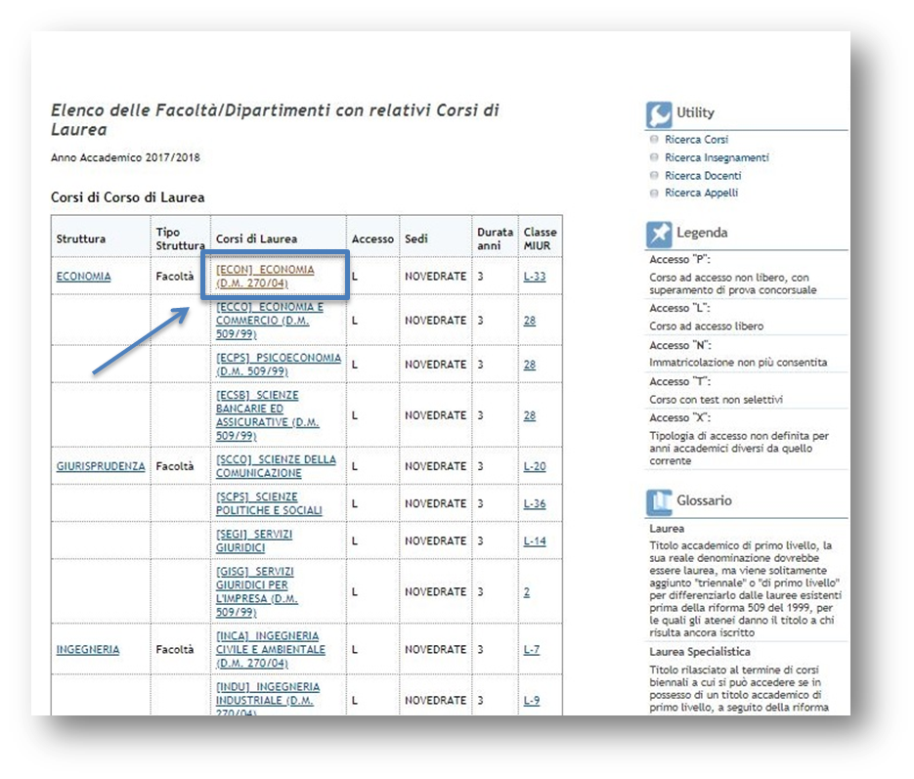
Task: Click NOVEDRATE cell in the ECON ECONOMIA row
Action: pos(435,277)
